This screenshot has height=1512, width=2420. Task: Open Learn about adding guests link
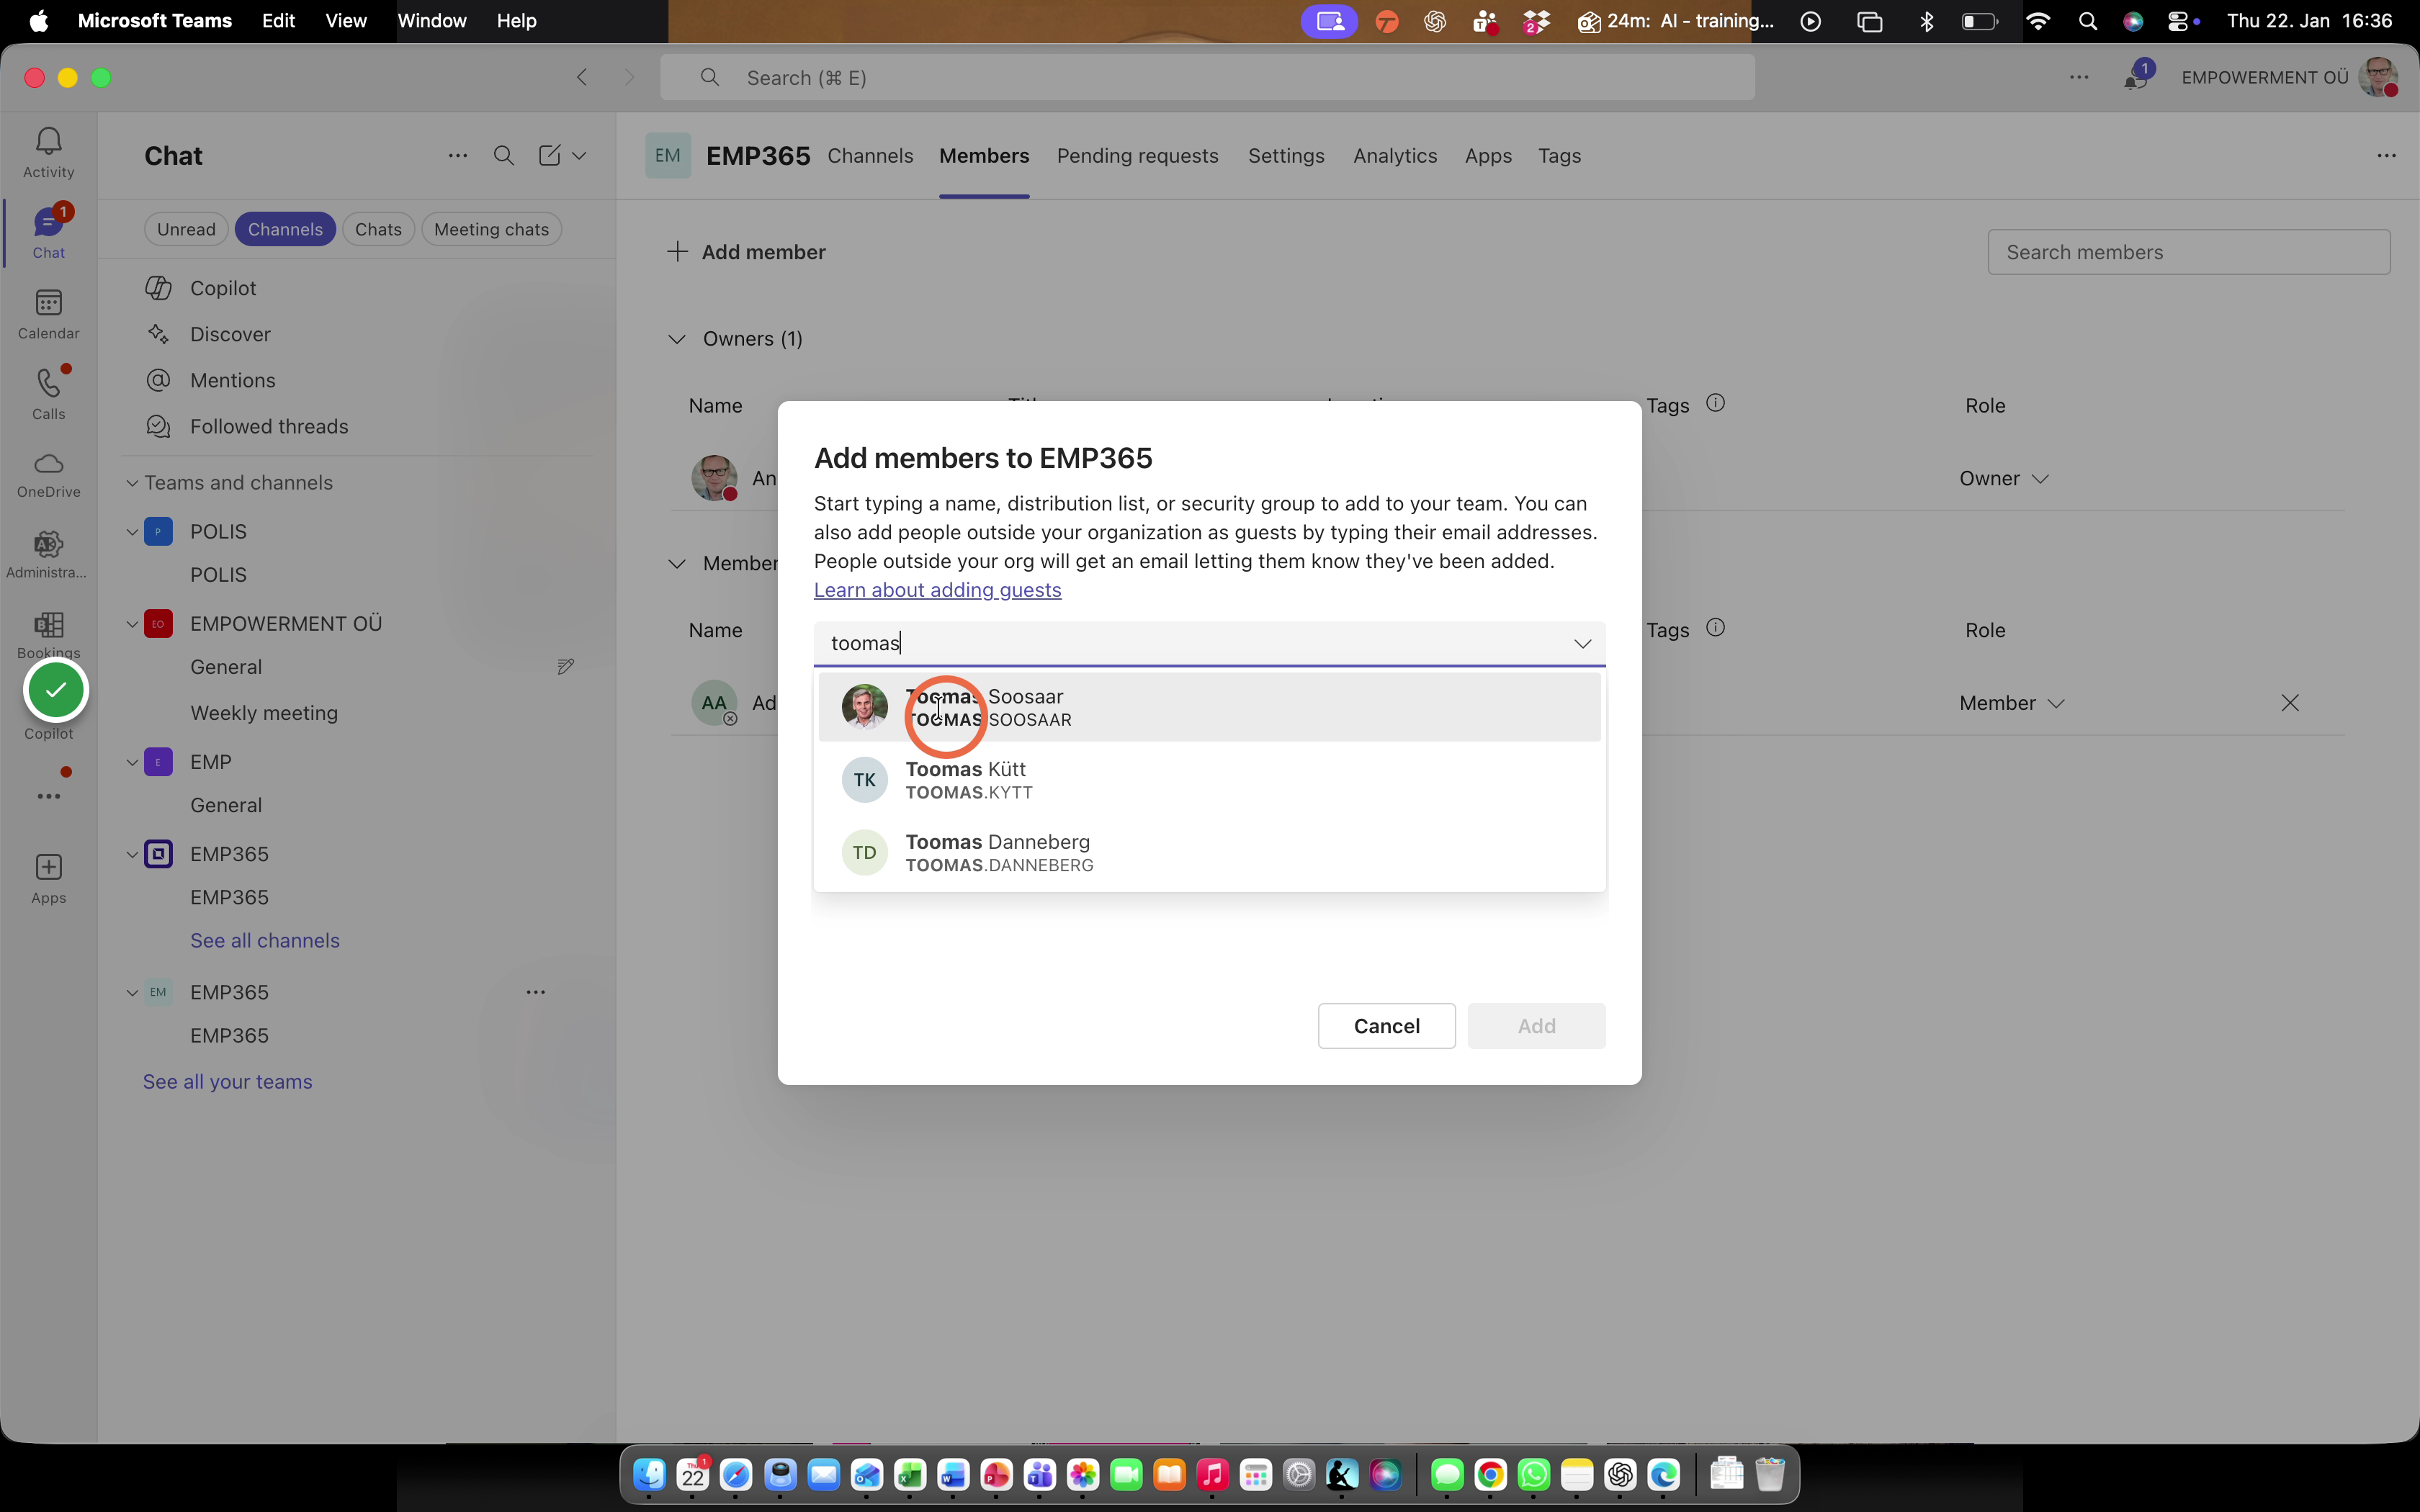tap(937, 590)
